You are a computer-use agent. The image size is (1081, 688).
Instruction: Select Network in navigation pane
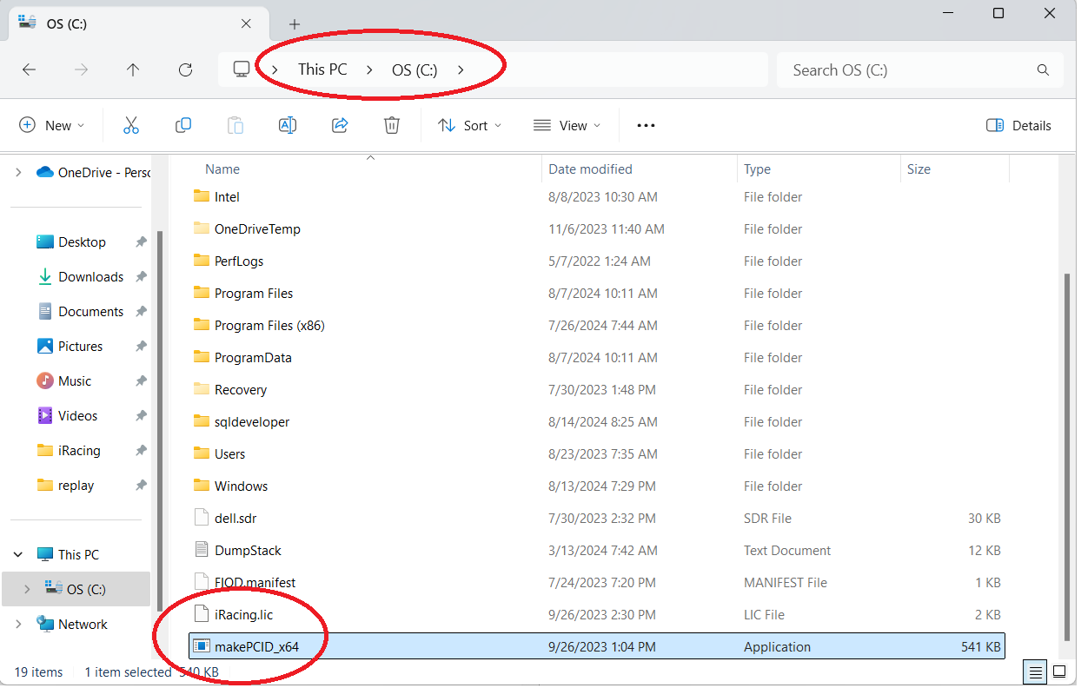[81, 624]
